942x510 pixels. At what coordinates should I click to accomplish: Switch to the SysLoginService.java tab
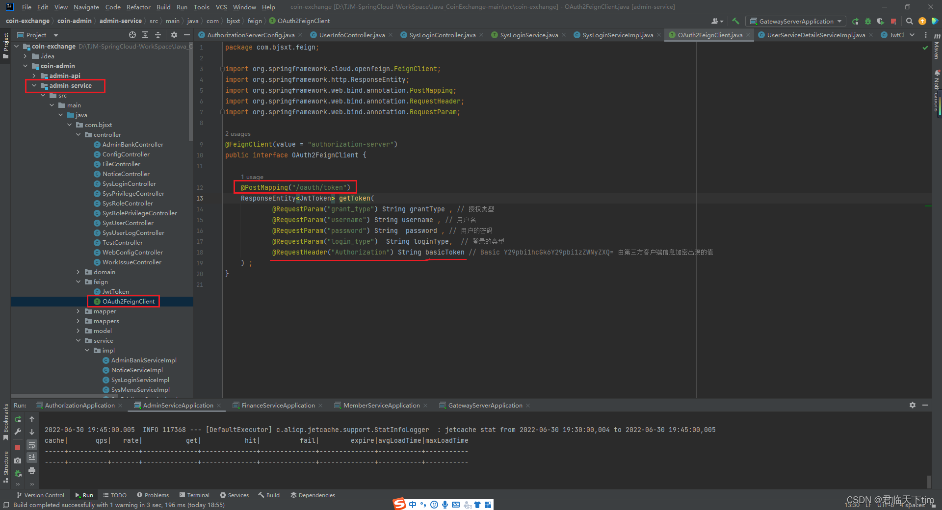(x=527, y=35)
